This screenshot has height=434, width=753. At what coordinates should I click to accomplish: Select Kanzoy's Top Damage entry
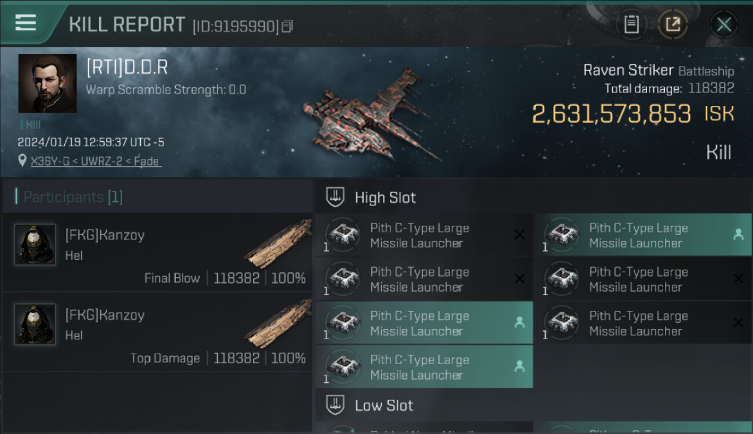coord(158,332)
